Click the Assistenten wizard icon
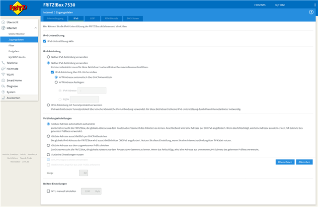The height and width of the screenshot is (207, 318). click(3, 98)
